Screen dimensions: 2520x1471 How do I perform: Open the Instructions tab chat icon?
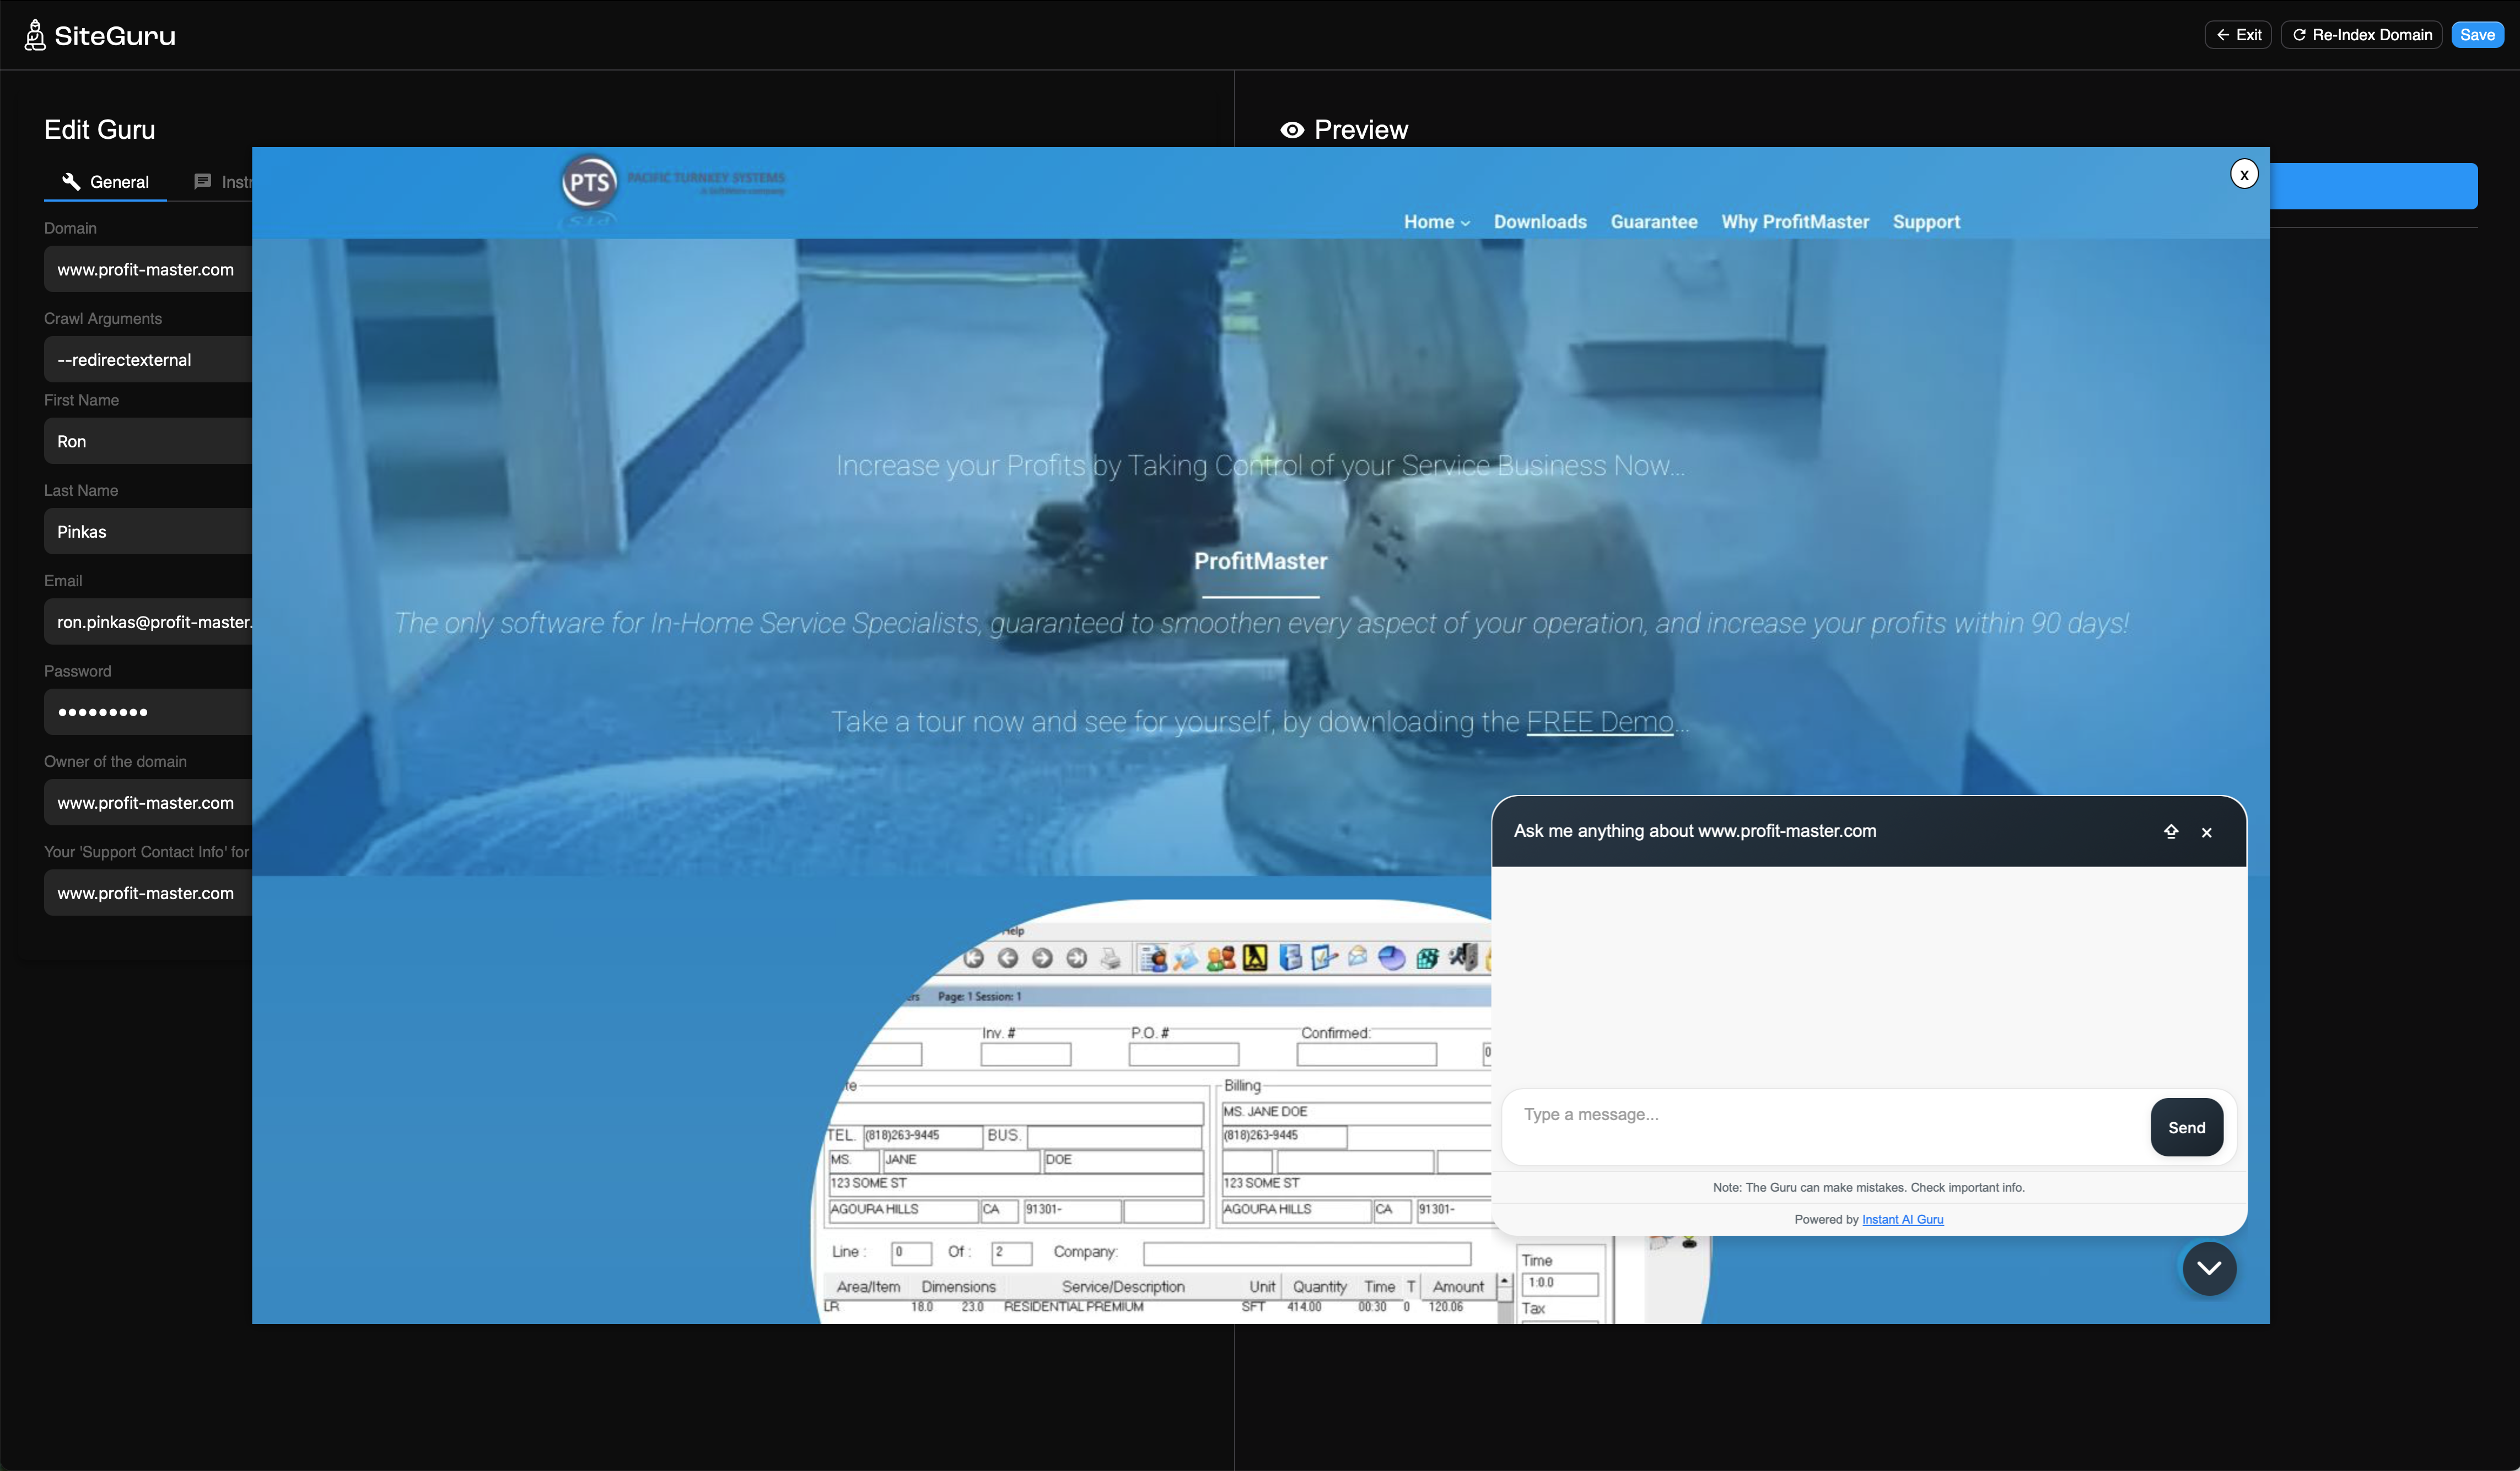click(x=203, y=181)
